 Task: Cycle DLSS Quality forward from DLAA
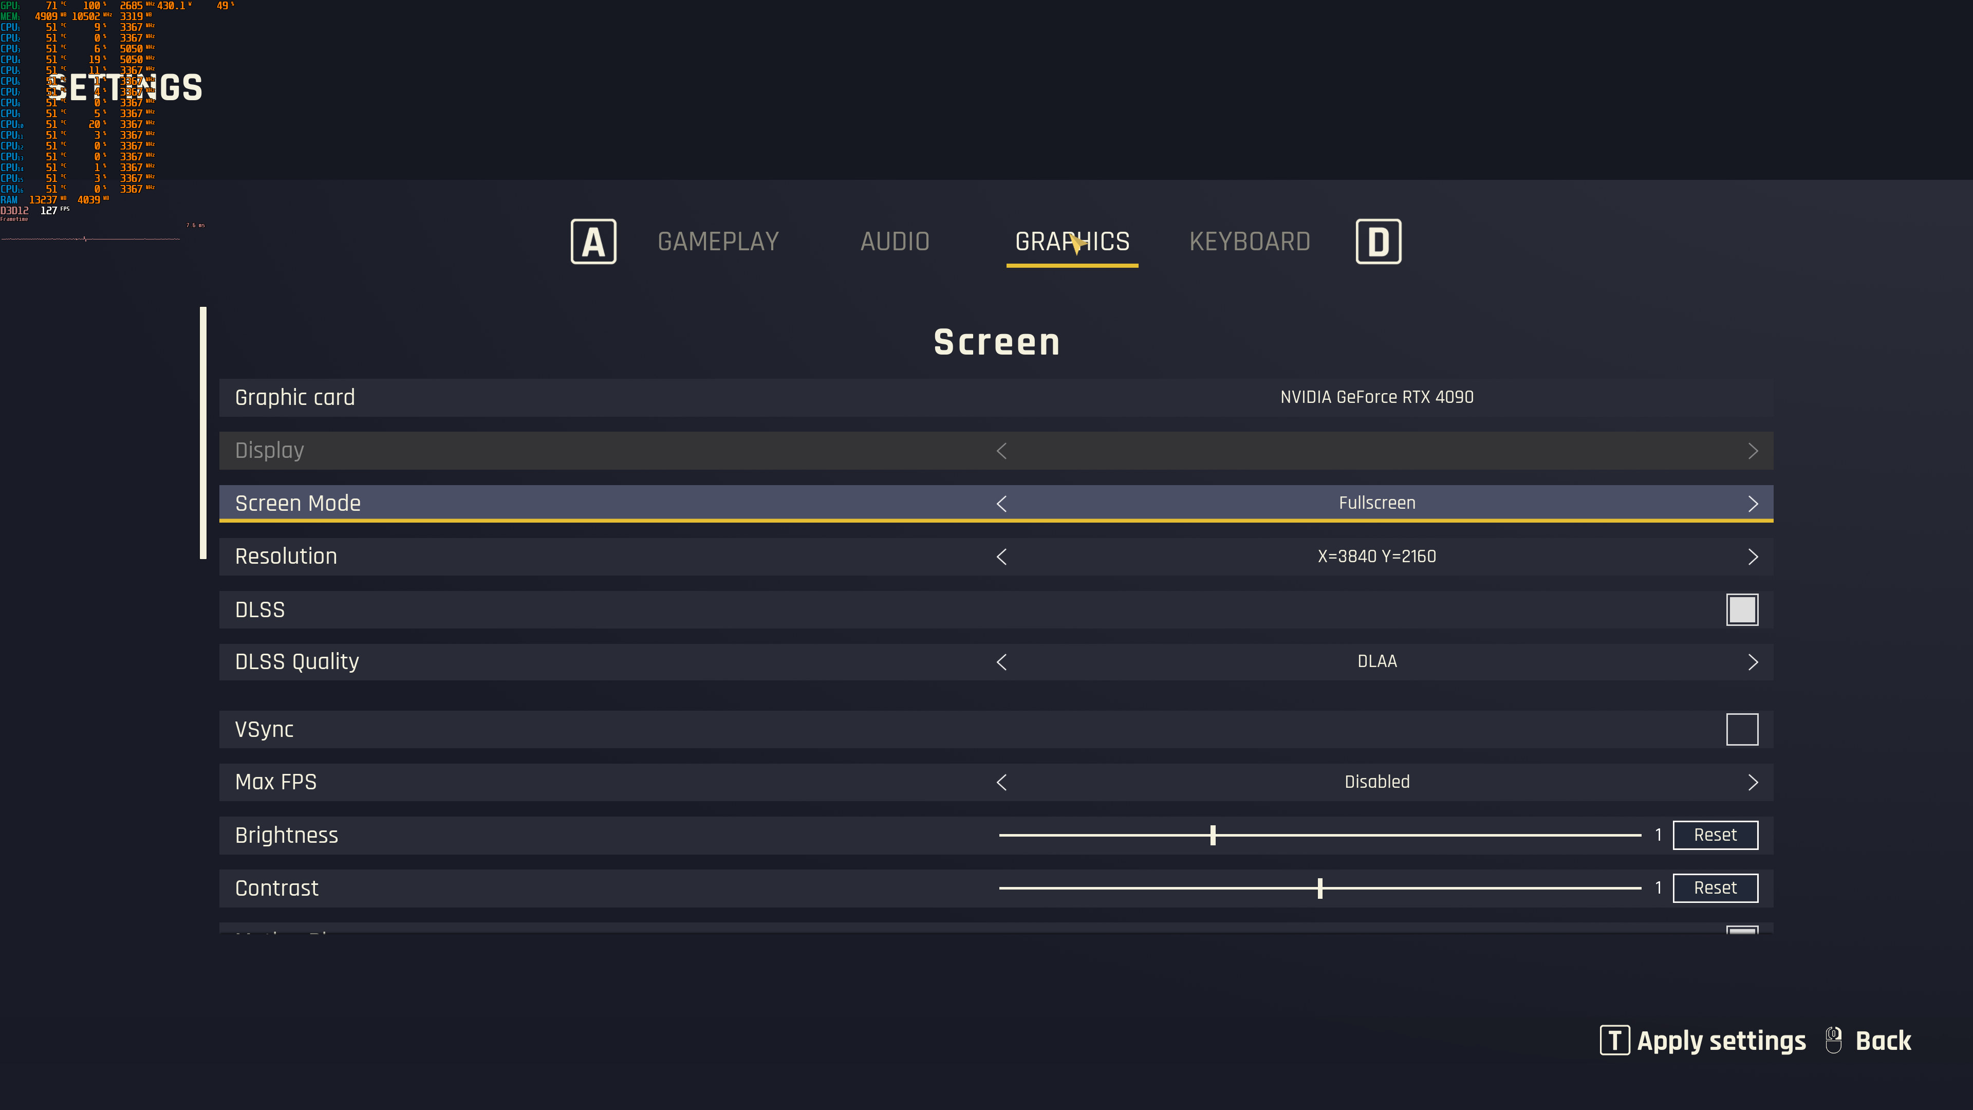(1753, 662)
